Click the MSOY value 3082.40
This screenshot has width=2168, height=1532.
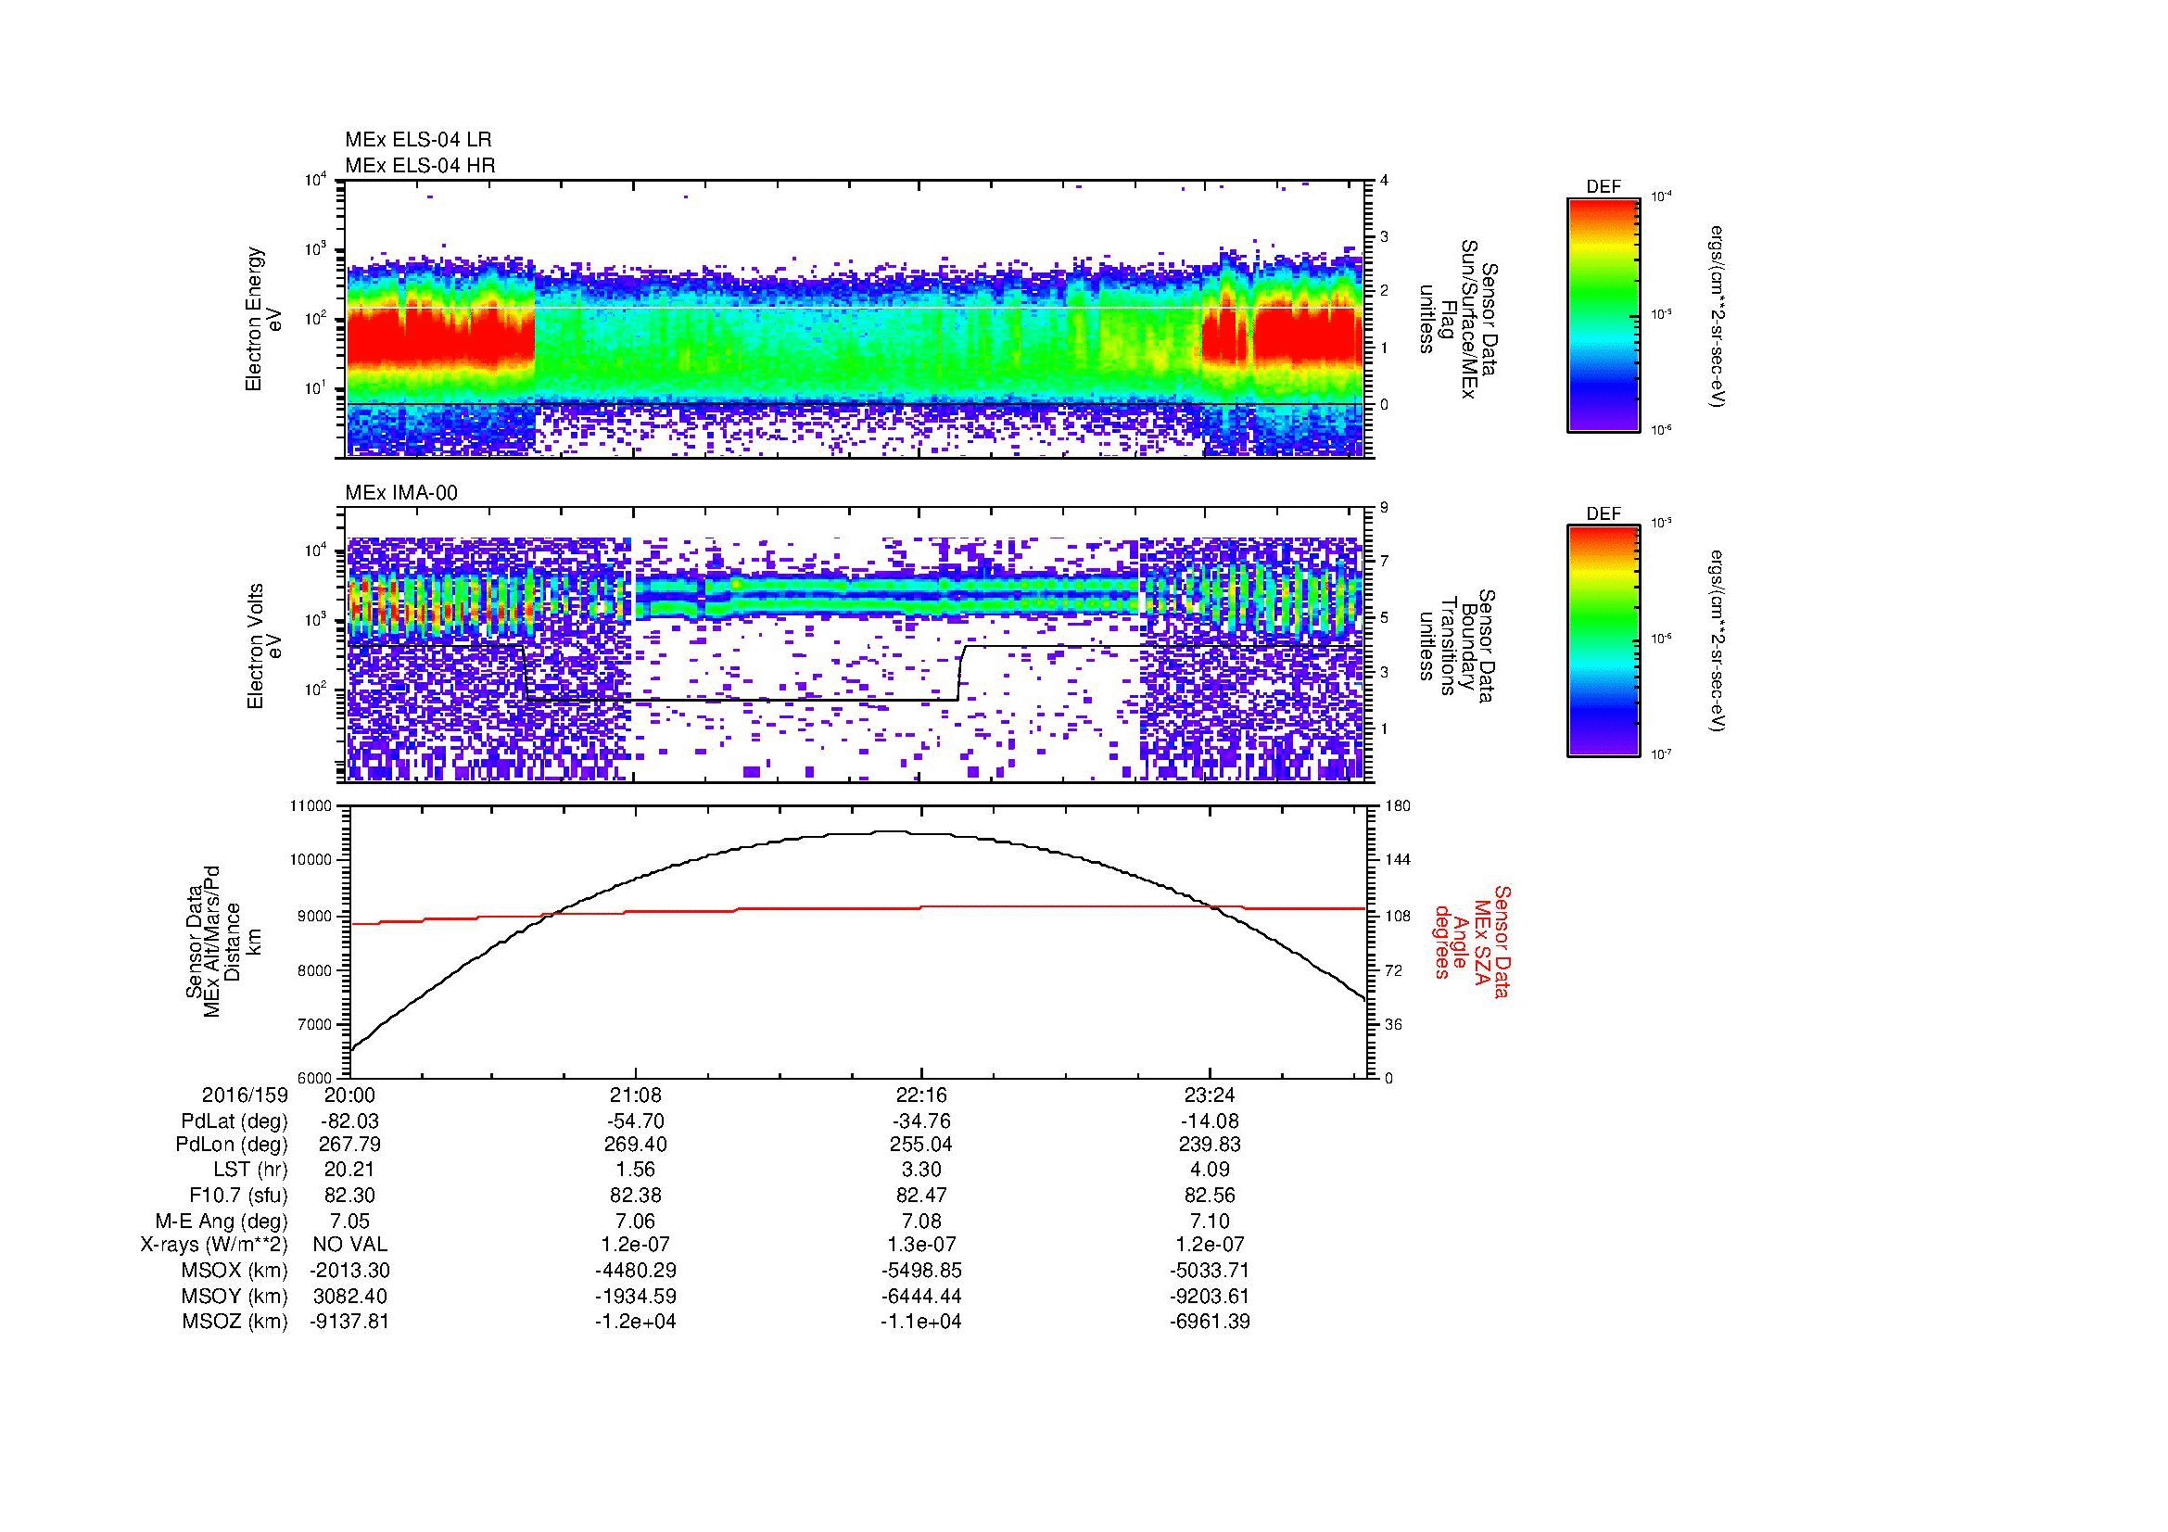click(350, 1296)
